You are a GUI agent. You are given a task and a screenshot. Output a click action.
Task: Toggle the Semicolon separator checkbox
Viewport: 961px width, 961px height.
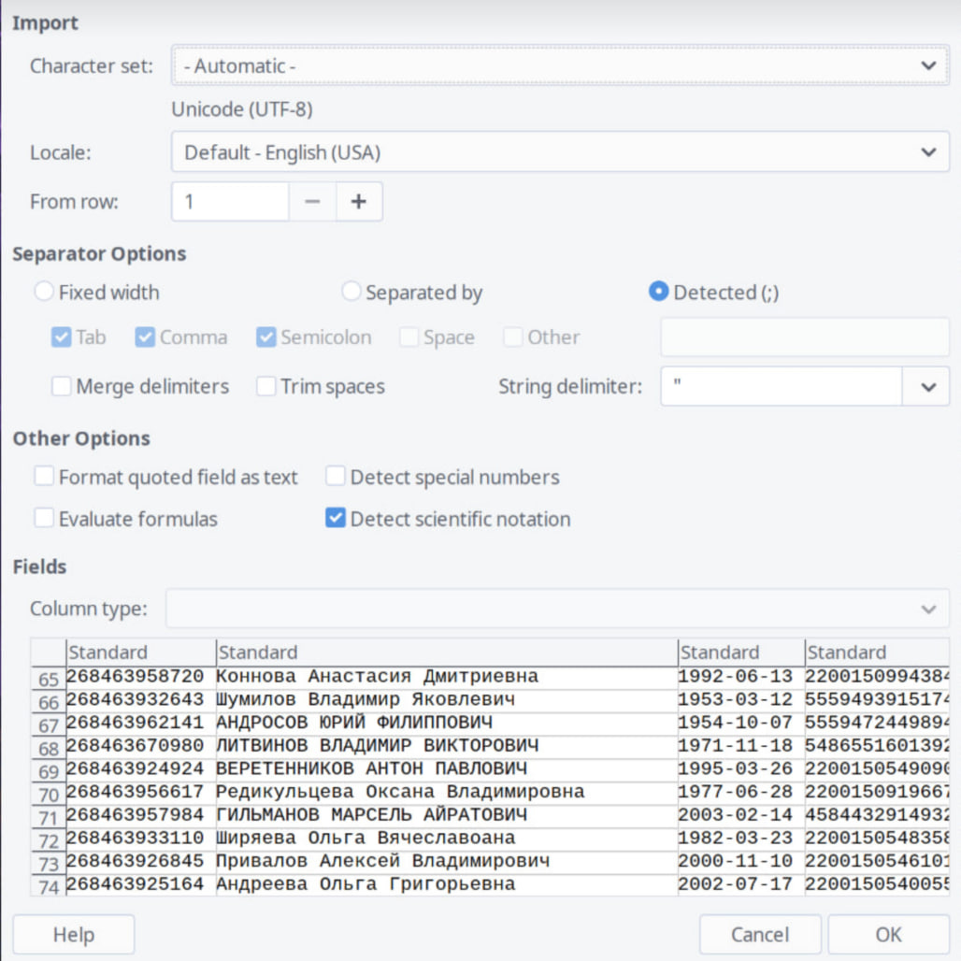(266, 337)
